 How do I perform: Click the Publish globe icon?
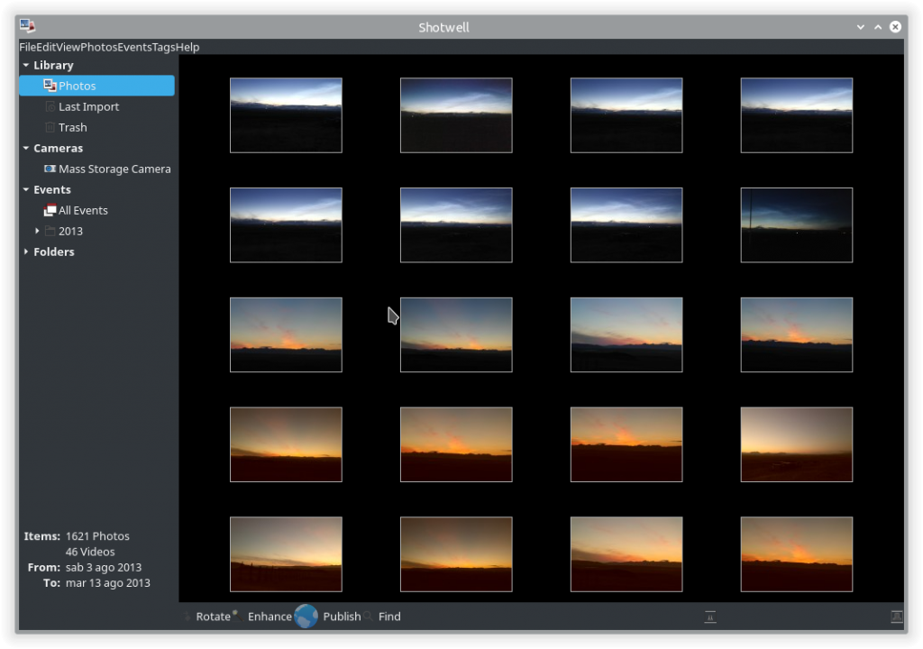[306, 617]
